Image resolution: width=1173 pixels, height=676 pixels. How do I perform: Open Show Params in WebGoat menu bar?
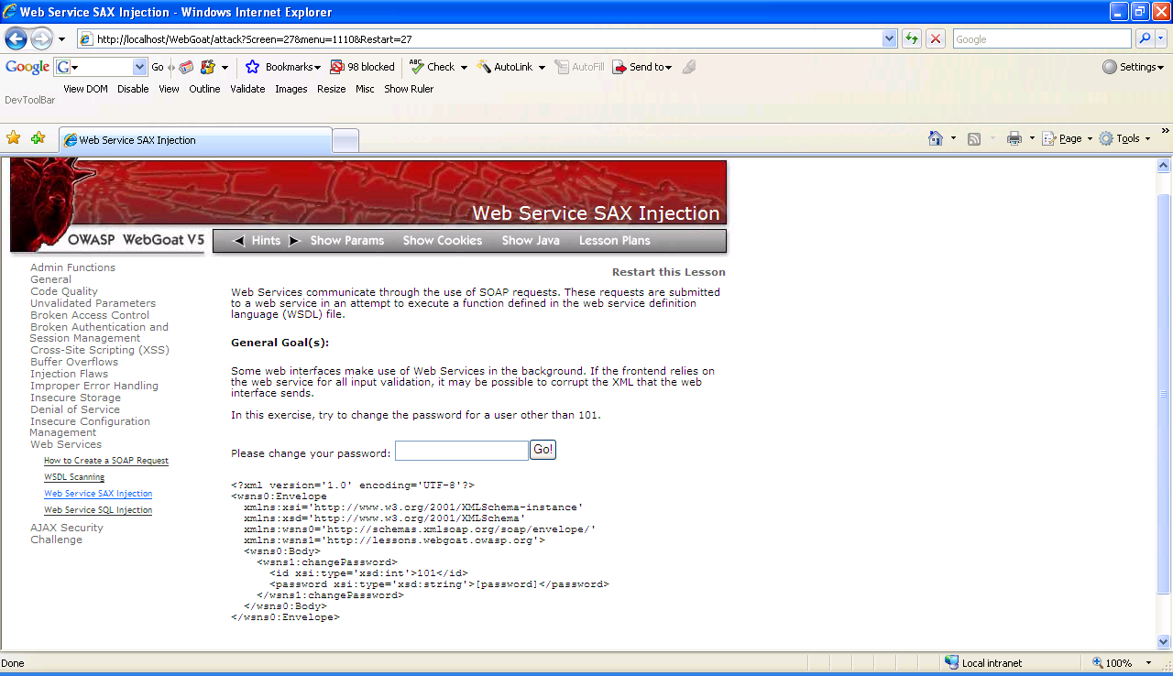(x=346, y=241)
